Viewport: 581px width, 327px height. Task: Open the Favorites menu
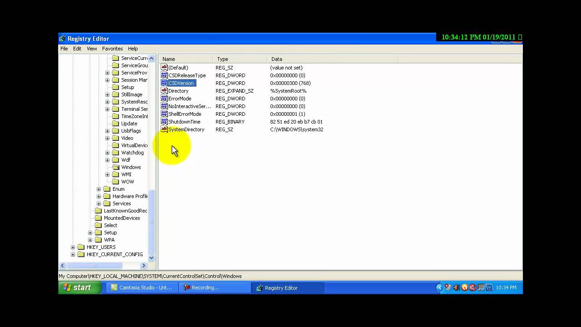click(x=112, y=49)
